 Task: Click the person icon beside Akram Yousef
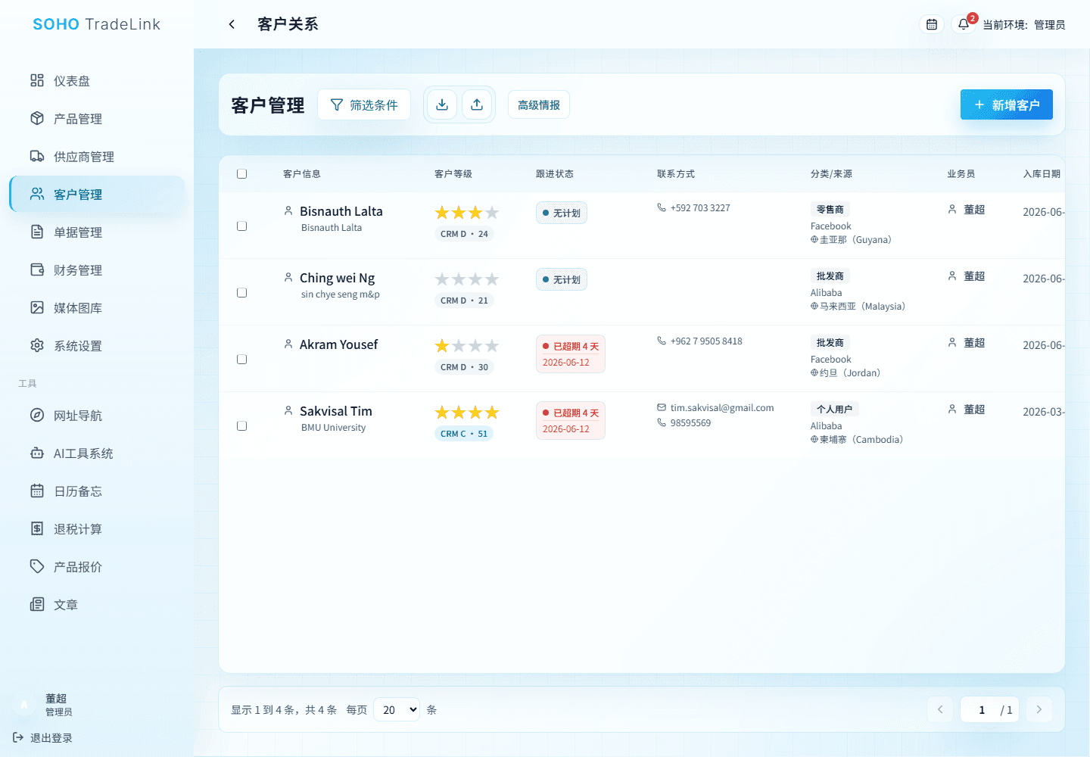(x=288, y=344)
